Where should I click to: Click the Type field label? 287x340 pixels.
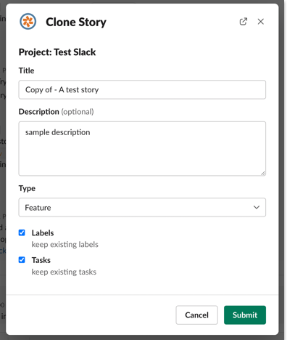click(x=27, y=189)
